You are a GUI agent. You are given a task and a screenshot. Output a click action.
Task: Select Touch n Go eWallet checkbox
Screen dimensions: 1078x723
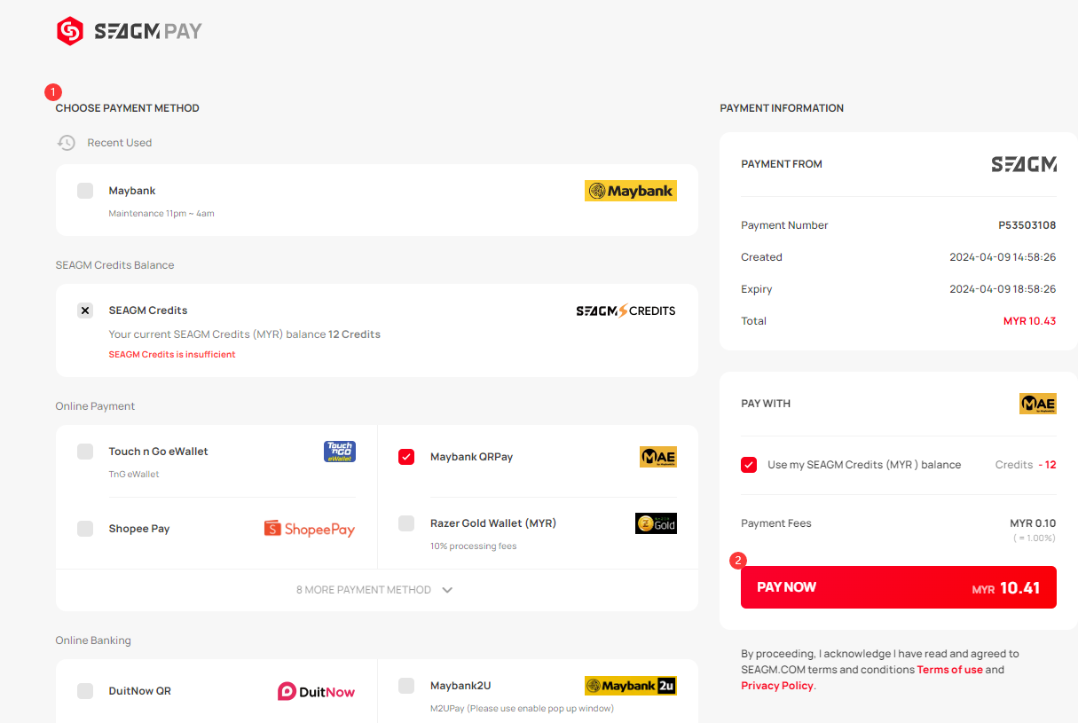tap(85, 452)
